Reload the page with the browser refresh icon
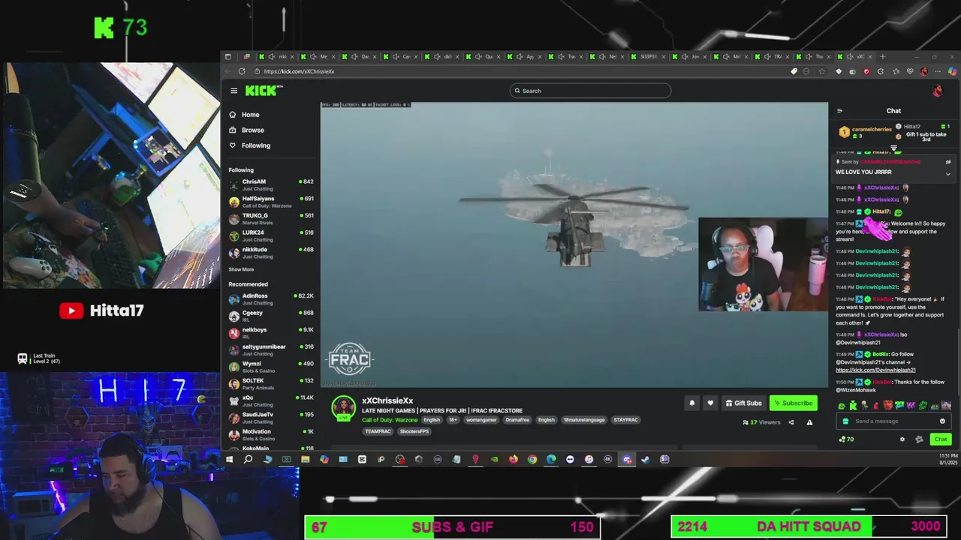This screenshot has height=540, width=961. [242, 71]
